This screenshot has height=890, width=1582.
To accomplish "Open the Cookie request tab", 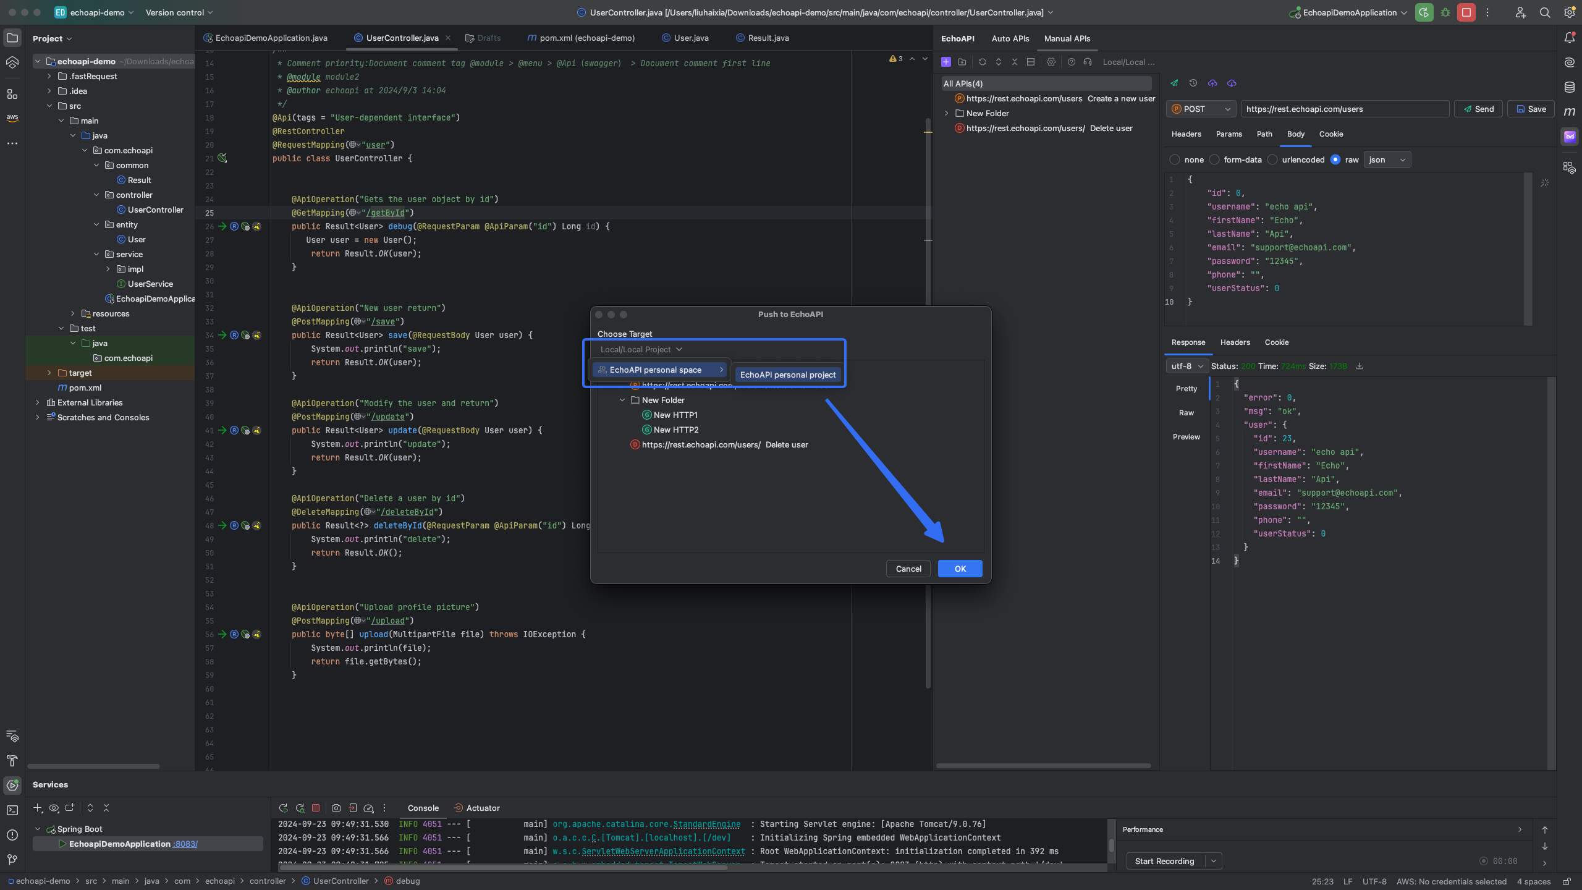I will (1331, 134).
